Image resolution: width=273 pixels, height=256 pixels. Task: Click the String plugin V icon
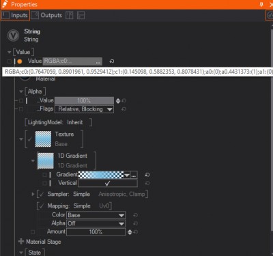(13, 35)
